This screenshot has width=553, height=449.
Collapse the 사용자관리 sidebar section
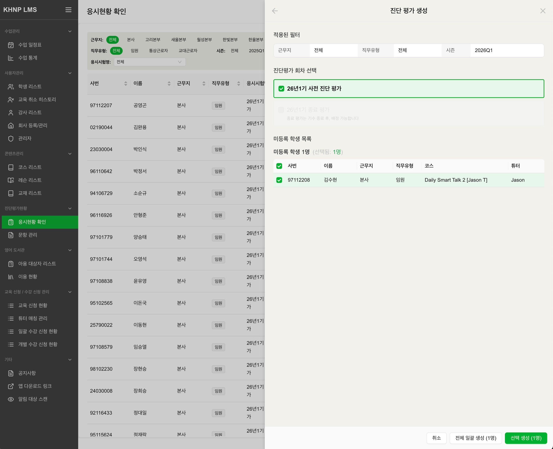point(70,73)
